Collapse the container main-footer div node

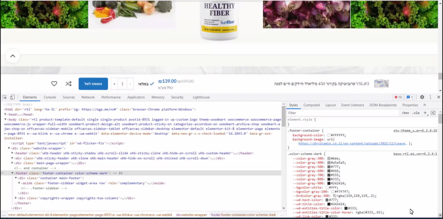point(16,178)
